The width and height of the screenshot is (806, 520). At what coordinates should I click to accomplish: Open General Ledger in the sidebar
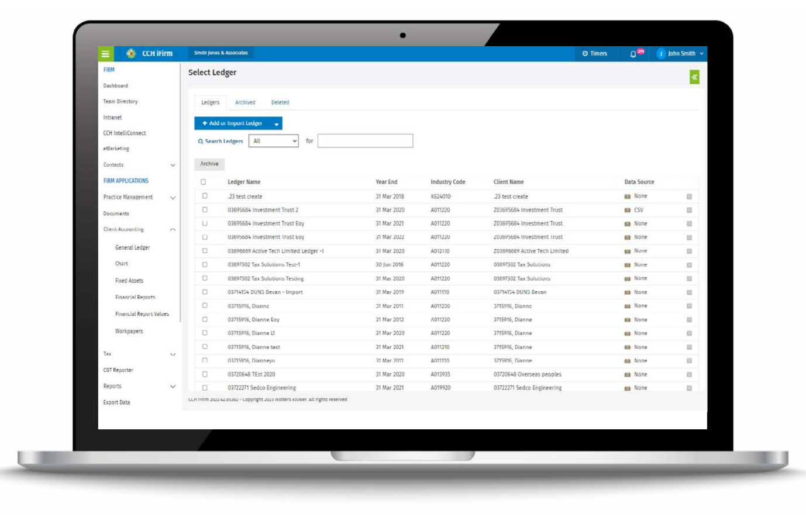point(132,248)
